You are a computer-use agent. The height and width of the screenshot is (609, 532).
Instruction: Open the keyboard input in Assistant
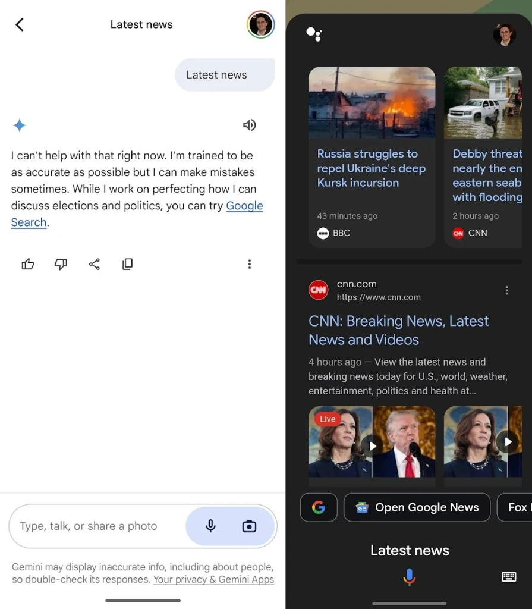click(x=509, y=577)
